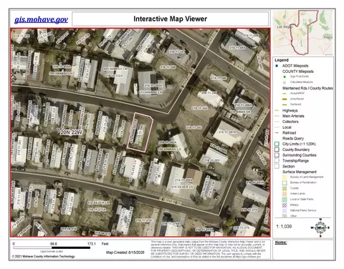The image size is (344, 269).
Task: Open the gis.mohave.gov link
Action: 41,19
